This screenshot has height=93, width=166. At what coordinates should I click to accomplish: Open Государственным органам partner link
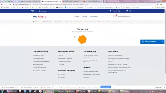click(90, 72)
